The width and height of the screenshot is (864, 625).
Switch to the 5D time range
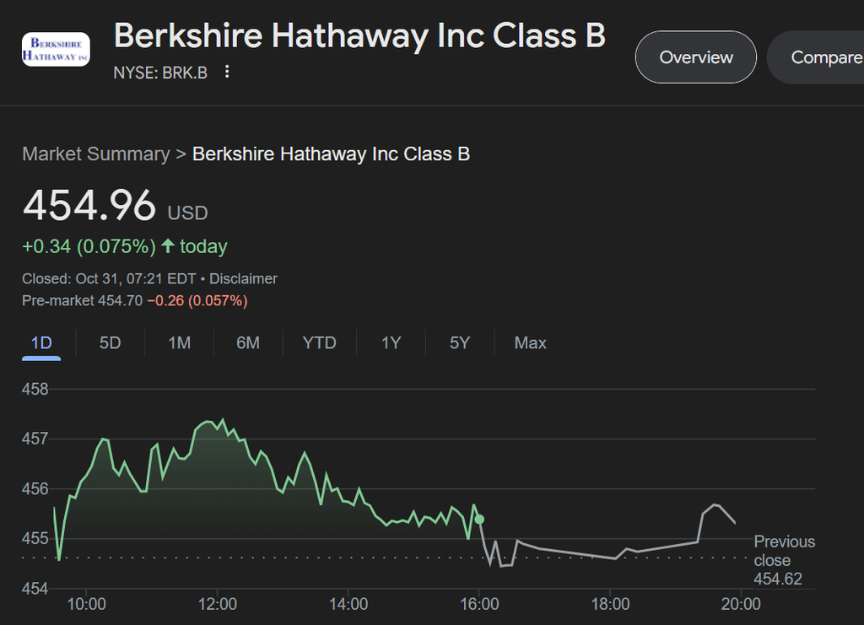pyautogui.click(x=108, y=342)
